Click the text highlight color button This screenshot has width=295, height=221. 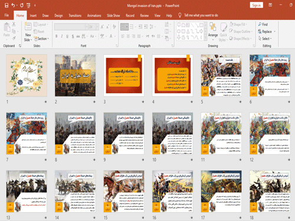point(103,37)
